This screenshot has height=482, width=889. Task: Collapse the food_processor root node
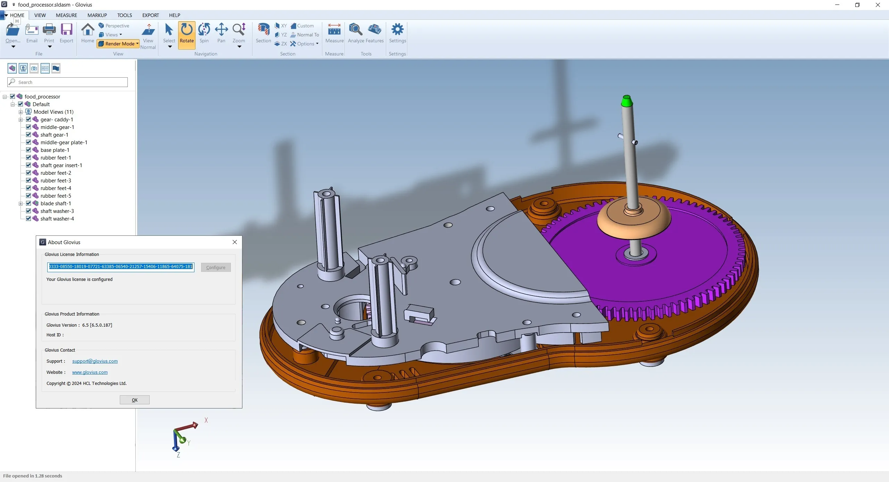5,97
